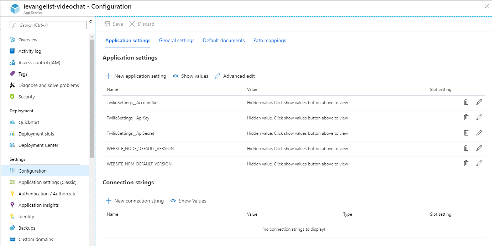This screenshot has width=492, height=246.
Task: Click the Diagnose and solve problems wrench icon
Action: tap(12, 85)
